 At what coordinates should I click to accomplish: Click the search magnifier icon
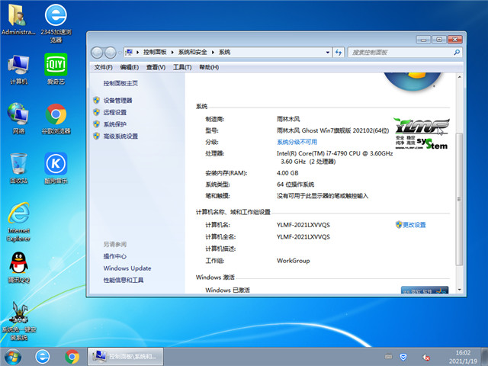[457, 53]
